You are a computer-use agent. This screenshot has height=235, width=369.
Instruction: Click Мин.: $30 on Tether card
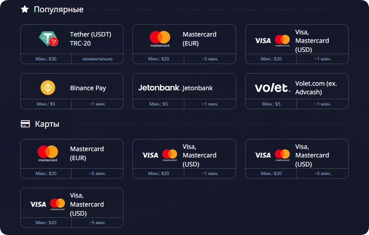(46, 59)
